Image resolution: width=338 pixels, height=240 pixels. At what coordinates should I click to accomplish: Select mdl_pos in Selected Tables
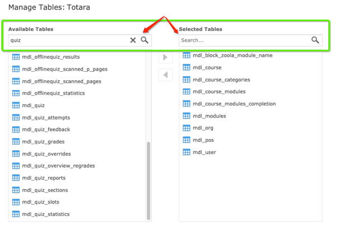[x=203, y=140]
